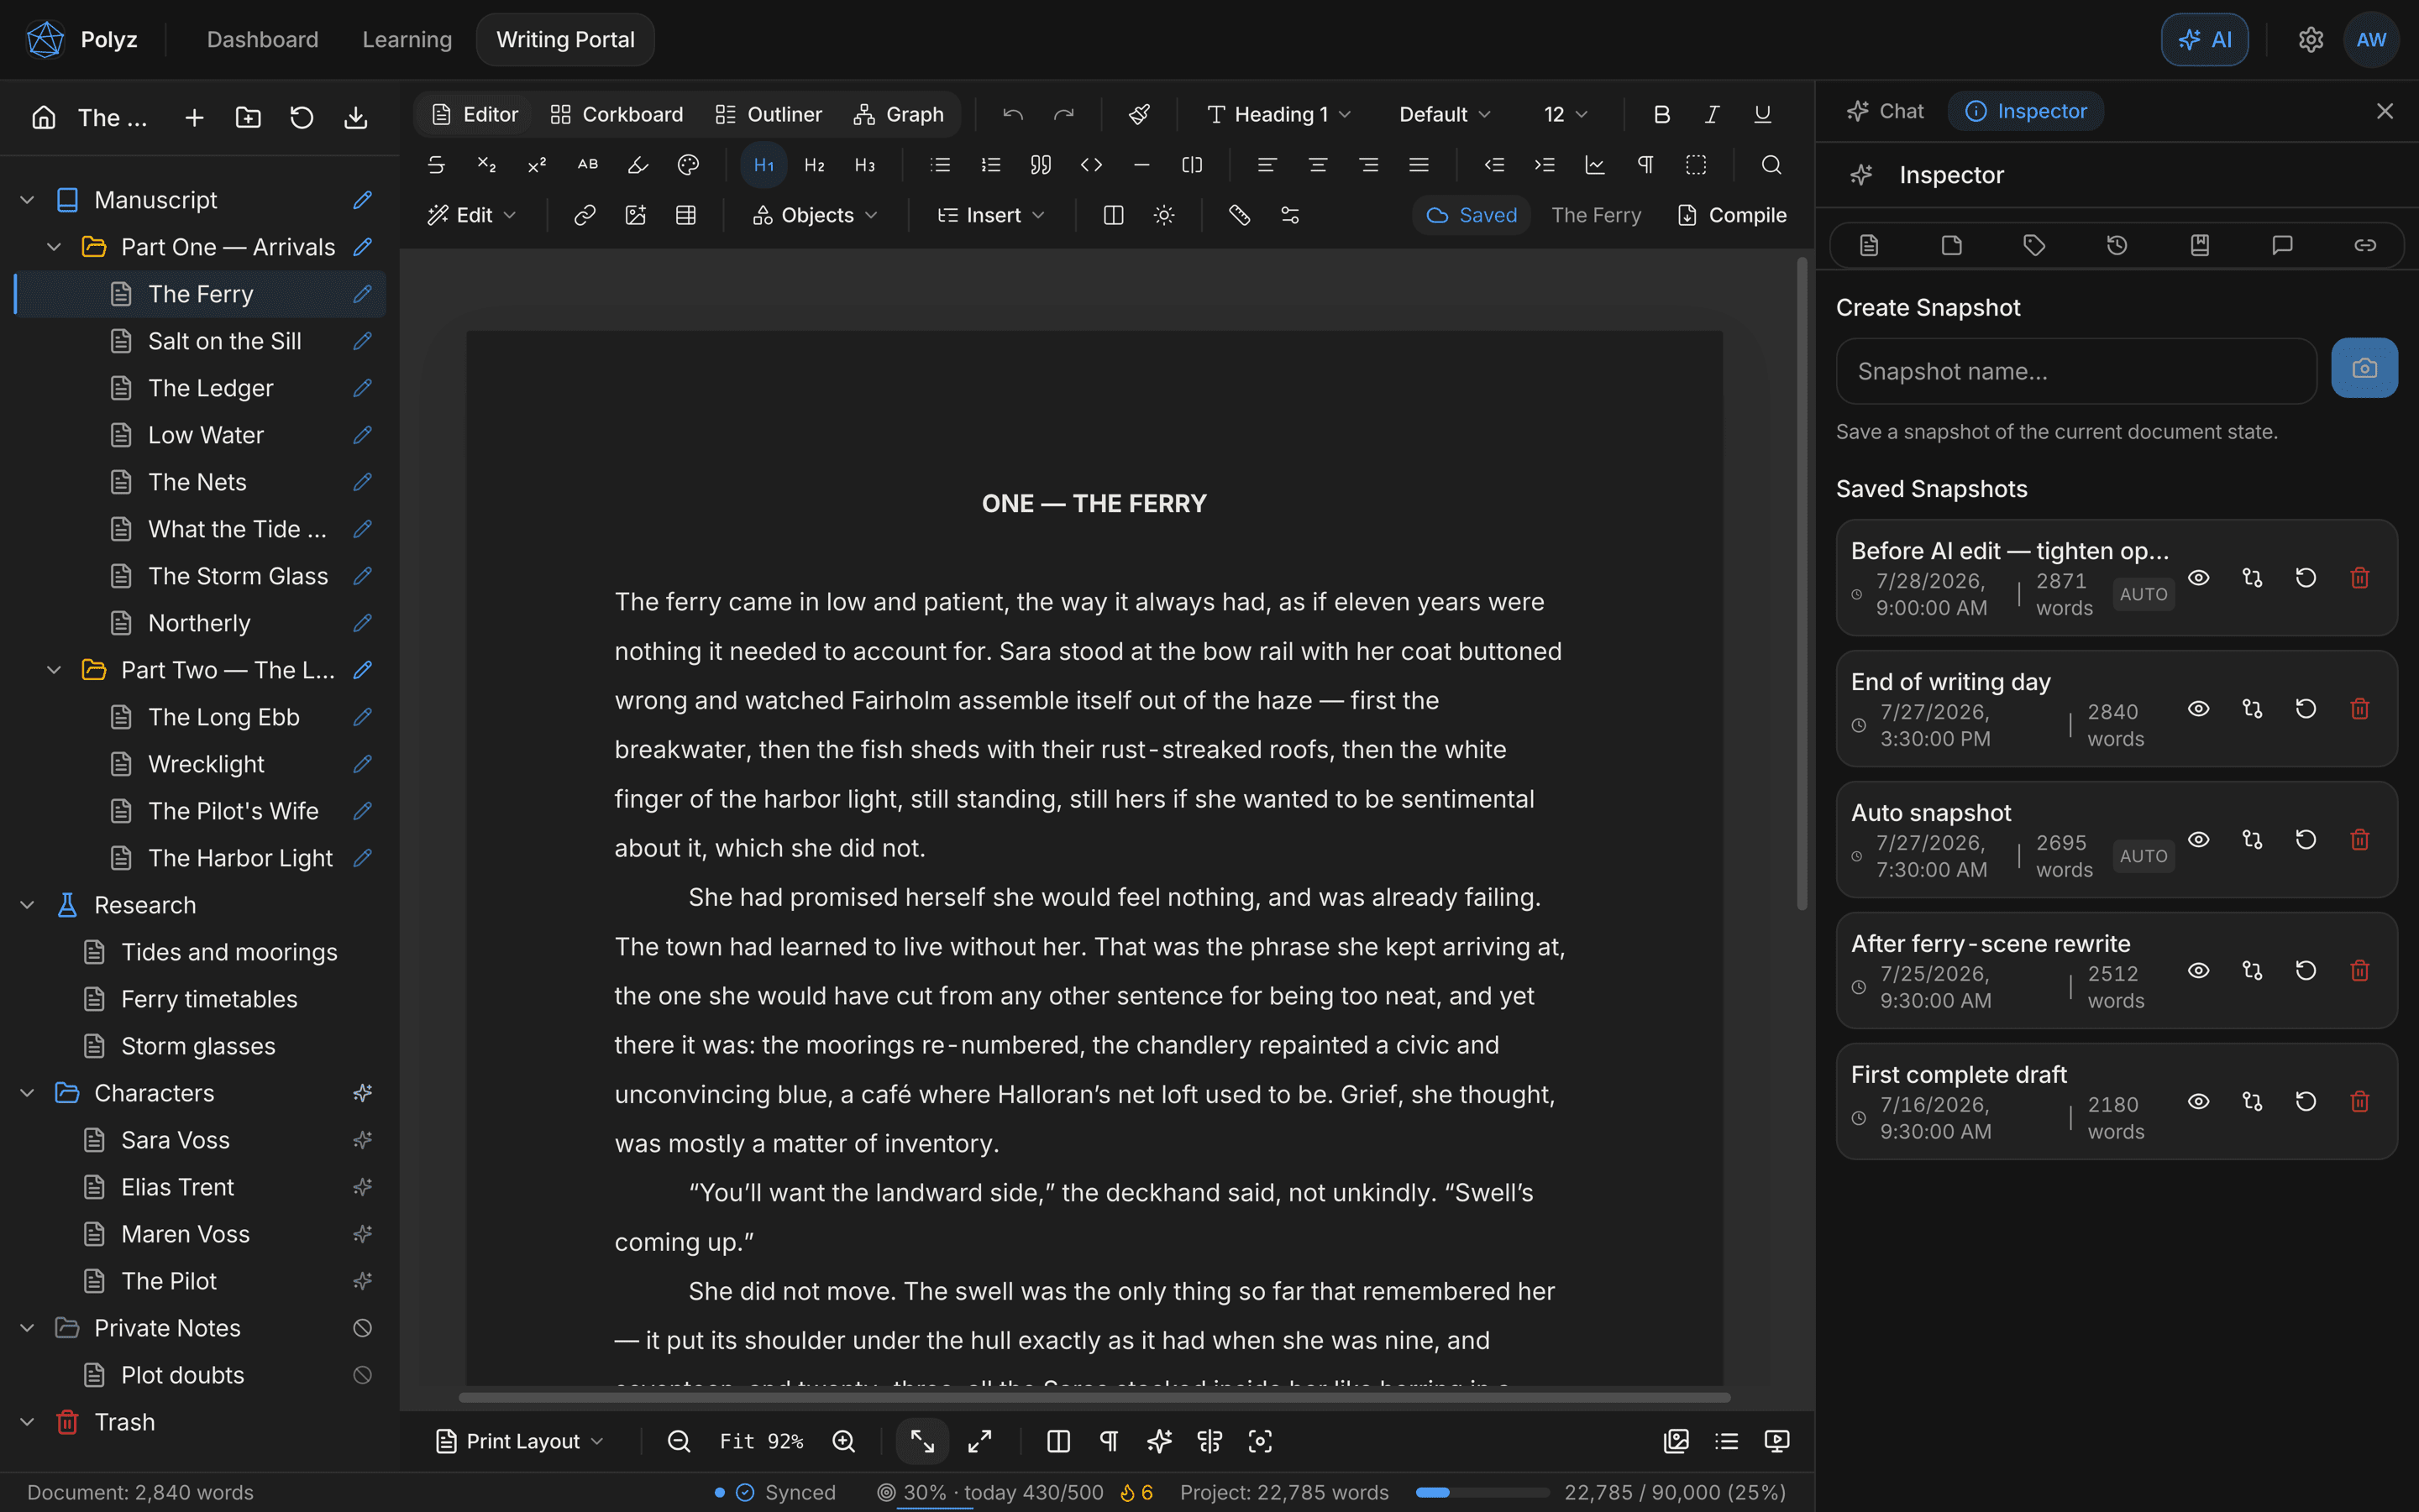Open the Insert dropdown
The width and height of the screenshot is (2419, 1512).
991,215
